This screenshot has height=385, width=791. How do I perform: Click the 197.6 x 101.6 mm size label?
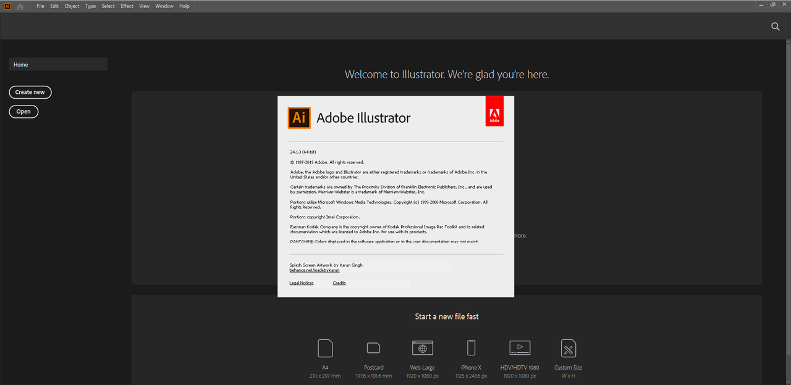pos(373,376)
